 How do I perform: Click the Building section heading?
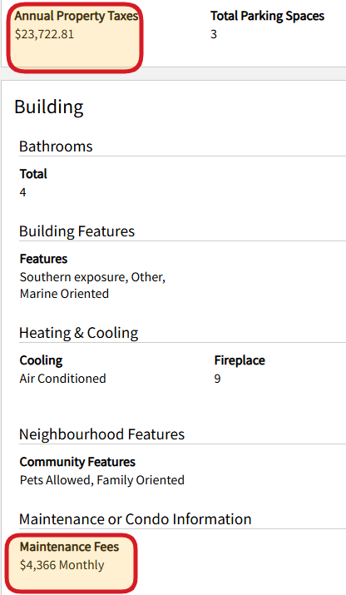pyautogui.click(x=49, y=107)
